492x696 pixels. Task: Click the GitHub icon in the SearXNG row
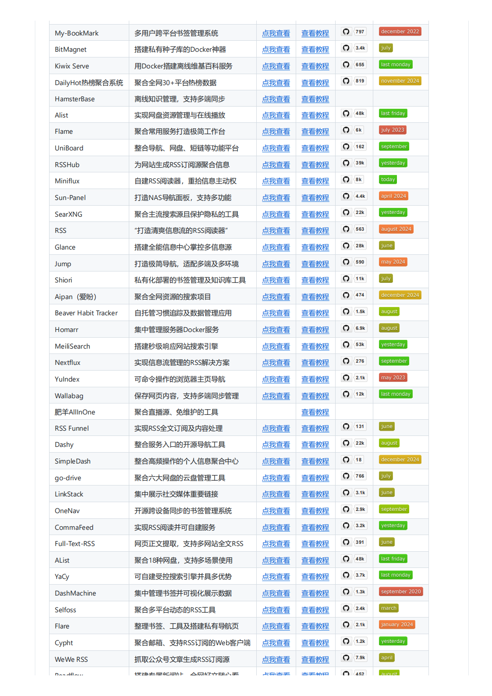[x=346, y=212]
